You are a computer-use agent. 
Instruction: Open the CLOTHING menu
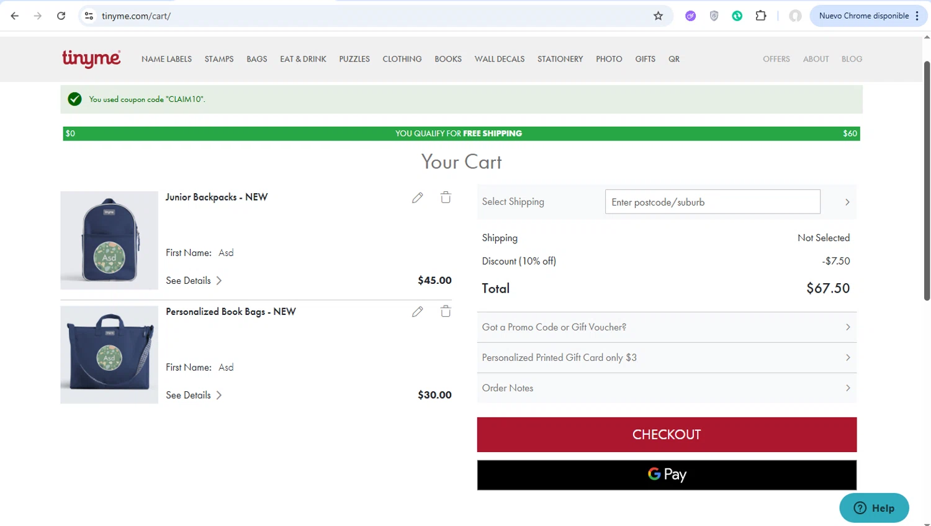pyautogui.click(x=402, y=59)
